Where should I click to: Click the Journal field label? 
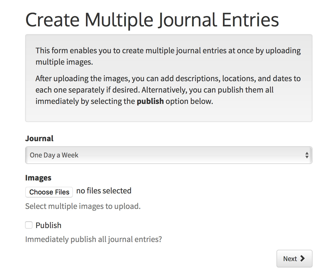pyautogui.click(x=39, y=138)
